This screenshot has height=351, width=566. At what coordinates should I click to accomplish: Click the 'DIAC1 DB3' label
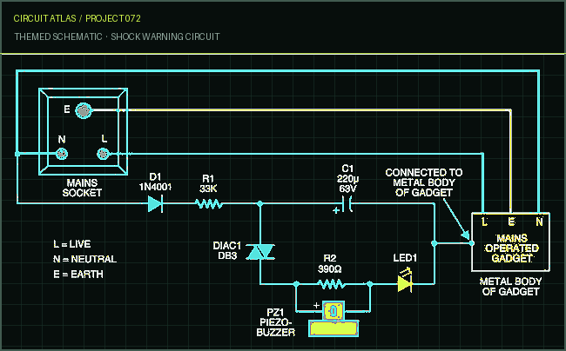pos(227,250)
